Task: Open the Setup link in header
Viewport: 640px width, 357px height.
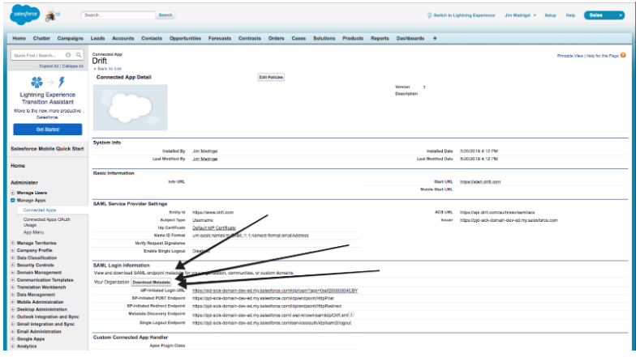Action: [x=550, y=15]
